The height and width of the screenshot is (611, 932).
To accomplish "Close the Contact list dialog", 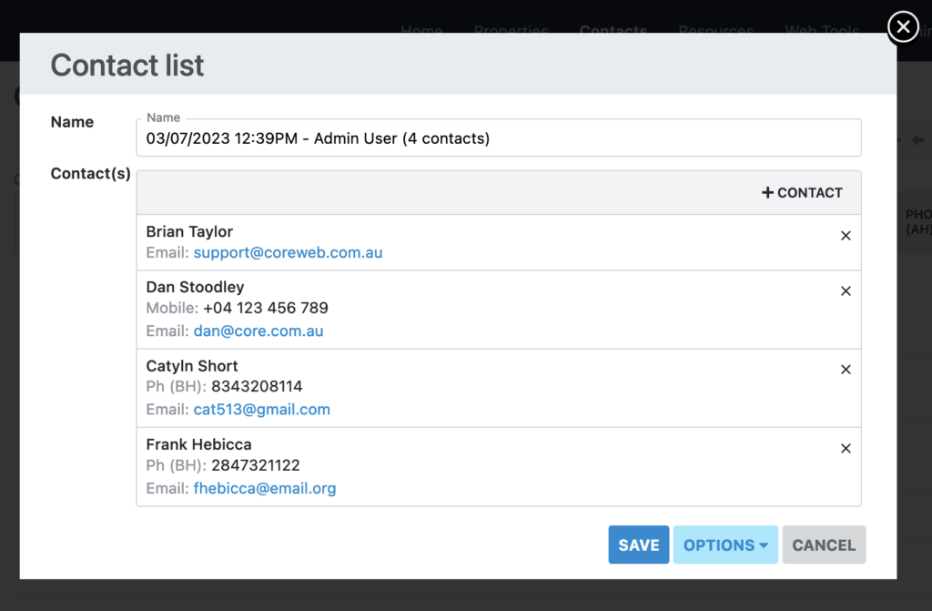I will point(902,27).
